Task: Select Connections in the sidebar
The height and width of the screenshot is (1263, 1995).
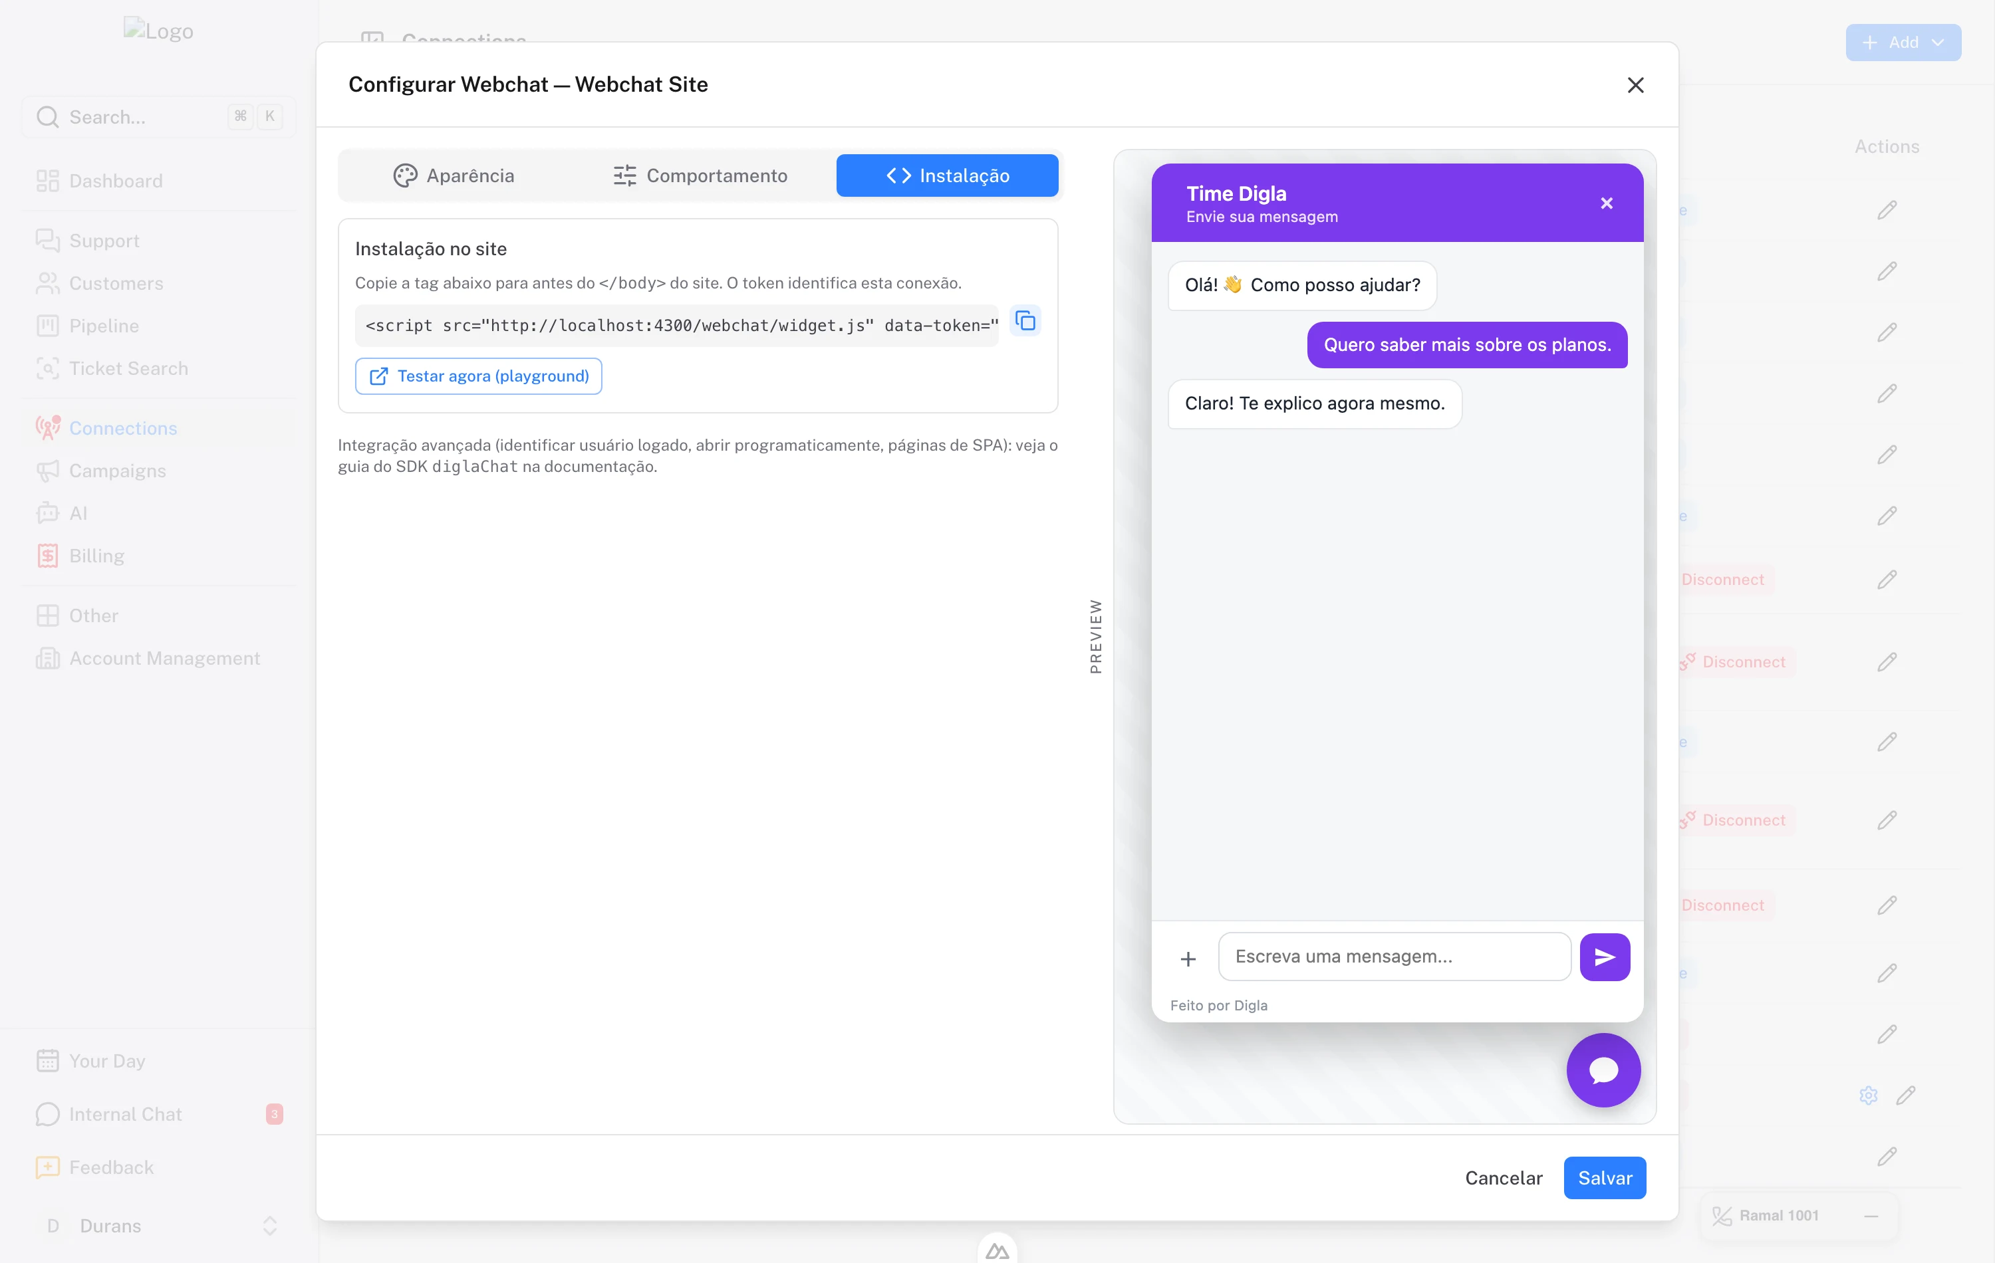Action: [159, 428]
